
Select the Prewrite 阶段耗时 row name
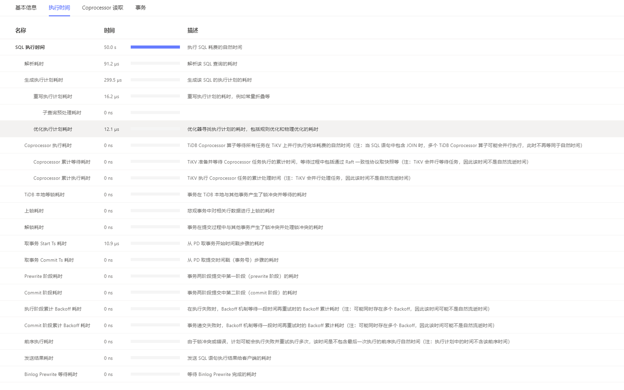click(43, 276)
